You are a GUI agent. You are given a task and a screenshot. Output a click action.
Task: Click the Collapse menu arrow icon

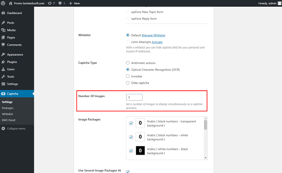pos(3,128)
